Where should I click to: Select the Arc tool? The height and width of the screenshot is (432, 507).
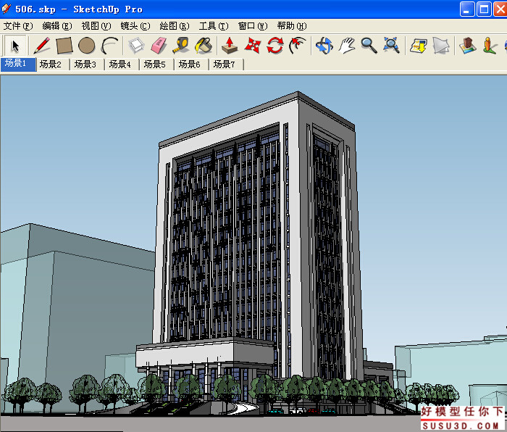tap(109, 46)
